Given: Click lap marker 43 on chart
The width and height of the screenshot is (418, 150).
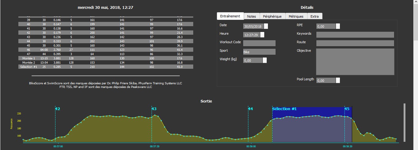Looking at the screenshot, I should click(x=154, y=109).
